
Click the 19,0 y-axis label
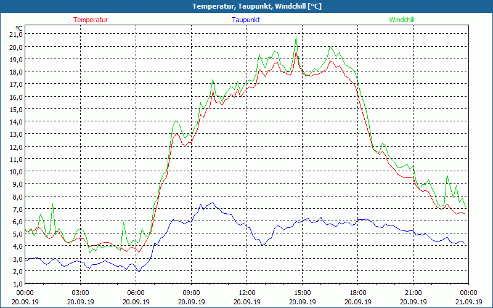tap(16, 59)
